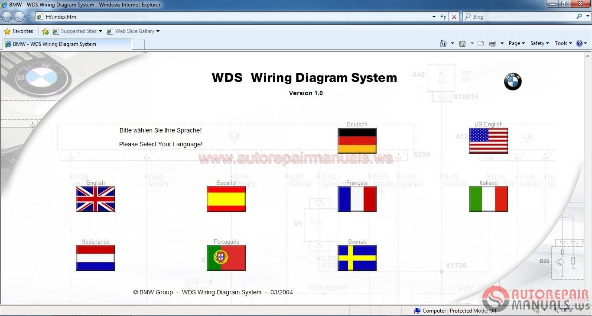Viewport: 592px width, 316px height.
Task: Expand the Print options dropdown arrow
Action: [x=502, y=43]
